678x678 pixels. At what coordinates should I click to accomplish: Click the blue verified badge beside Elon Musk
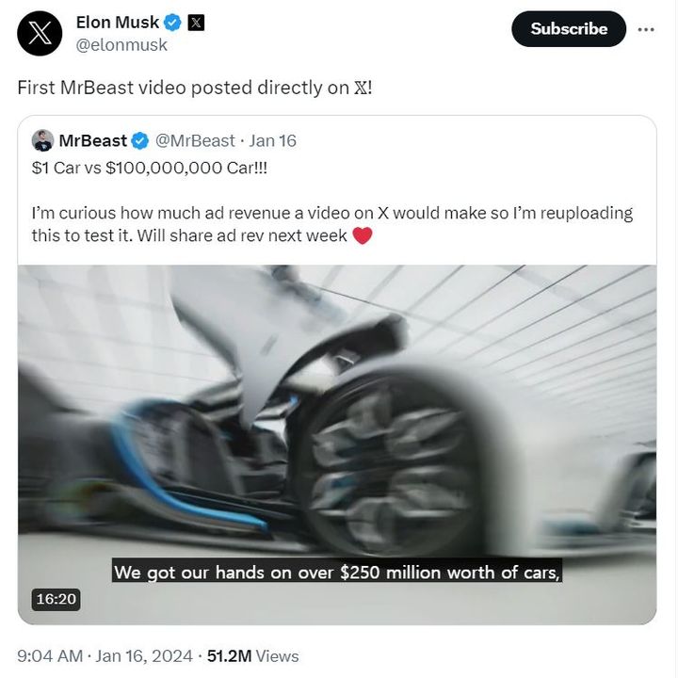coord(173,22)
